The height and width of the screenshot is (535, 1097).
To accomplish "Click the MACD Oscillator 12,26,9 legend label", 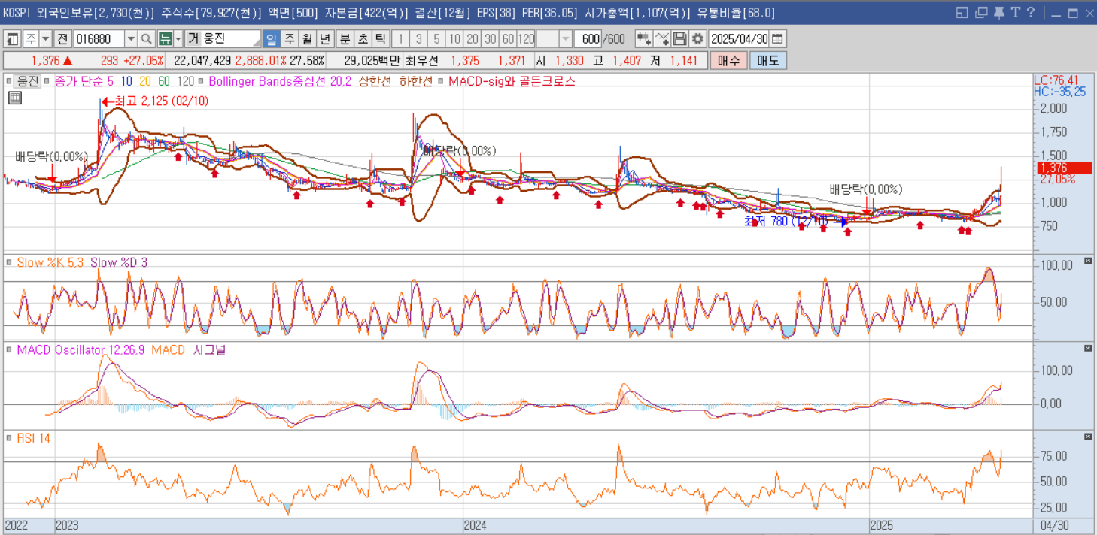I will pos(81,350).
